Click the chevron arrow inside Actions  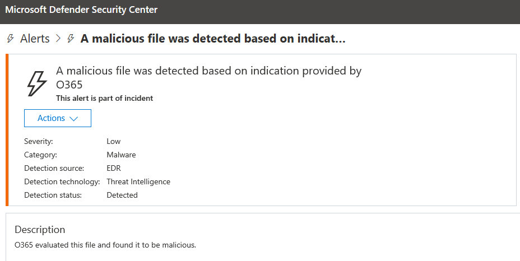73,119
